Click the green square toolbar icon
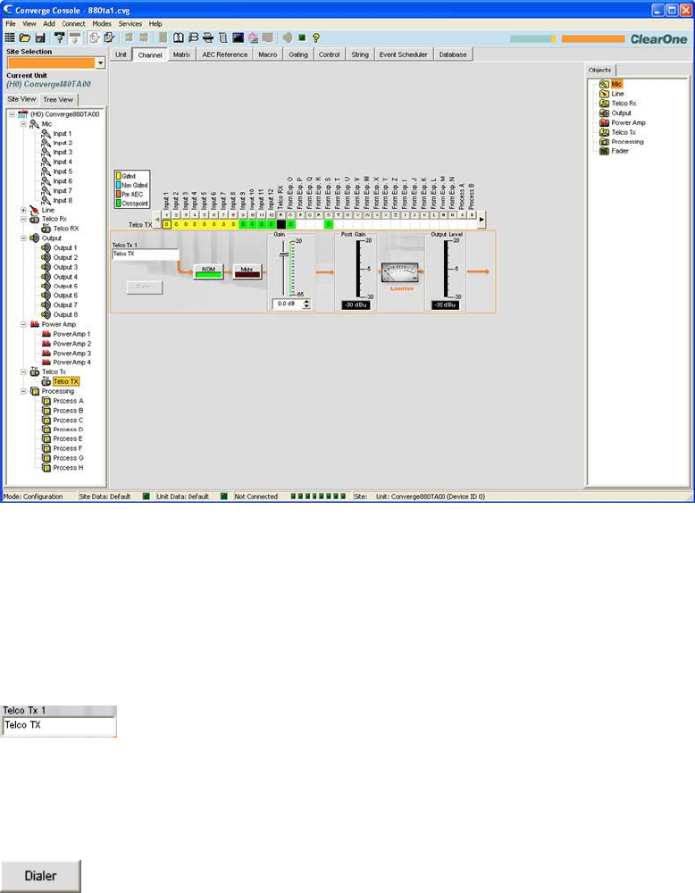 tap(302, 38)
